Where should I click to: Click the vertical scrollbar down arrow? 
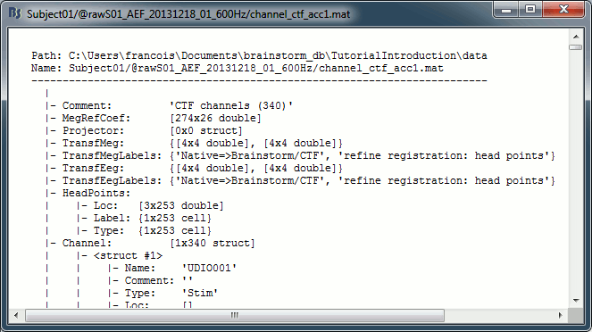(576, 301)
